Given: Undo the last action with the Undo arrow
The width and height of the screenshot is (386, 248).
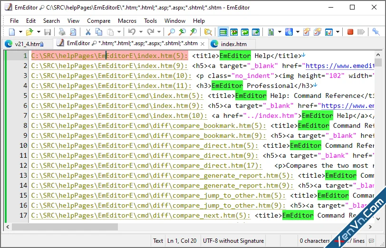Looking at the screenshot, I should pyautogui.click(x=132, y=32).
